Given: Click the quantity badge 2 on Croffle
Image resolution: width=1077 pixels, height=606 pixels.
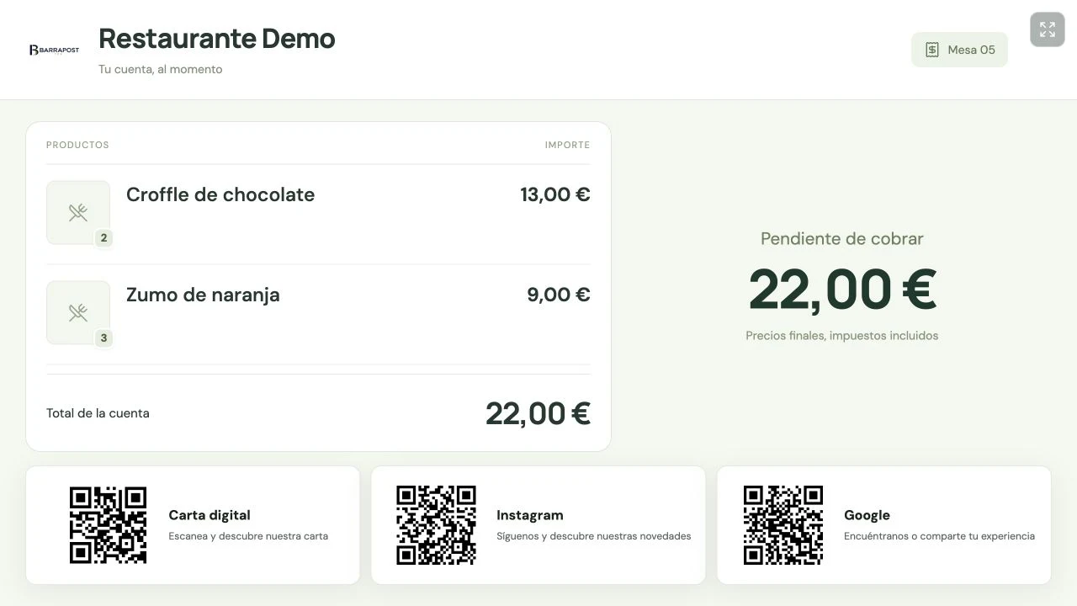Looking at the screenshot, I should pyautogui.click(x=104, y=238).
